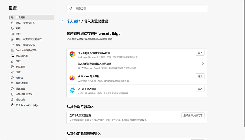
Task: Click the download arrow icon beside 下载
Action: (12, 61)
